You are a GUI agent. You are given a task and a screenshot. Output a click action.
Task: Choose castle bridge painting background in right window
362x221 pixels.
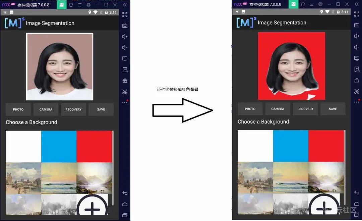click(255, 178)
